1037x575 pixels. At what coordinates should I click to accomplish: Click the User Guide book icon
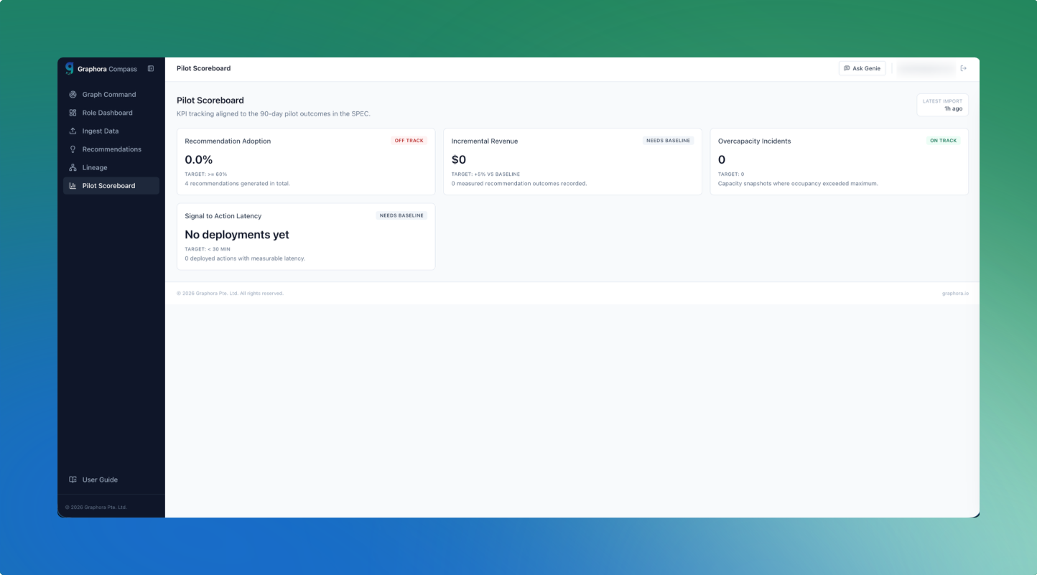click(x=73, y=480)
